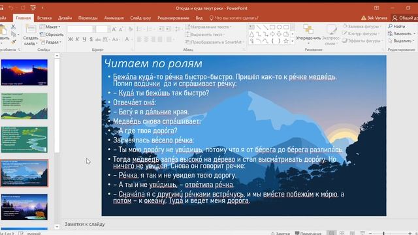Open character spacing AV dropdown
This screenshot has width=418, height=235.
coord(106,39)
